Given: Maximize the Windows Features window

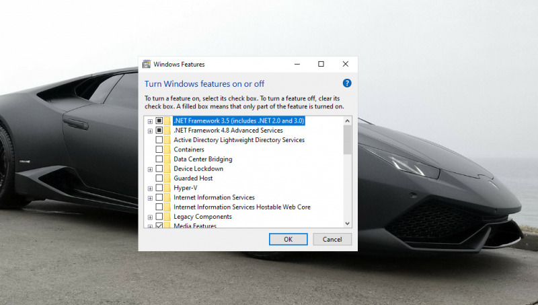Looking at the screenshot, I should [321, 64].
